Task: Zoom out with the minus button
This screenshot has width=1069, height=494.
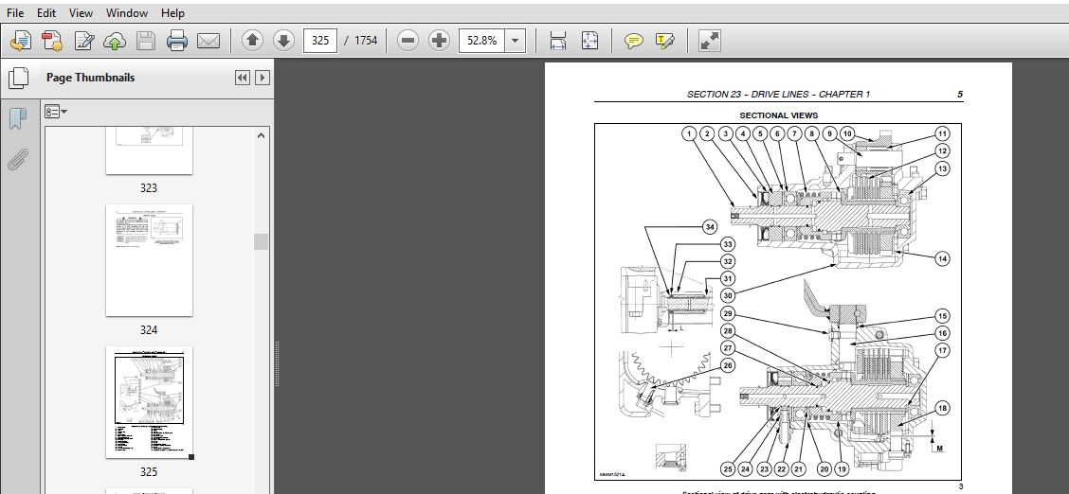Action: 408,41
